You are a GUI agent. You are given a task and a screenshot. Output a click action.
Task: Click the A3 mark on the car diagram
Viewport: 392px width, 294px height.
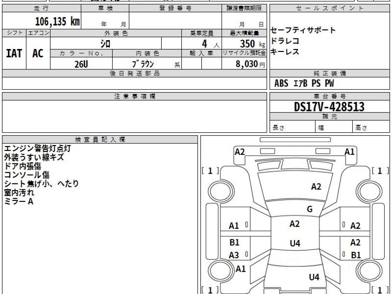234,255
